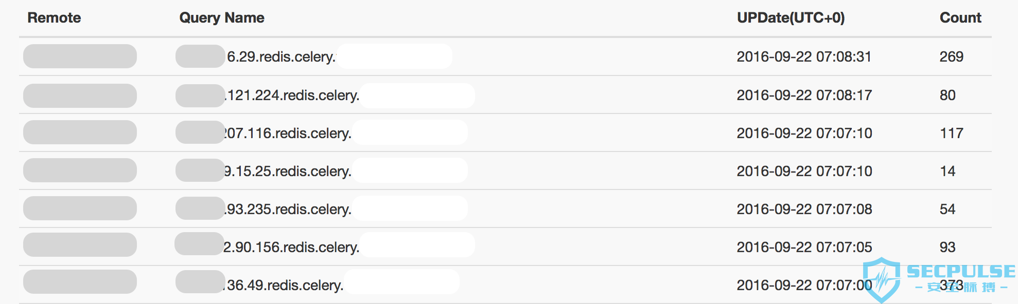Click the count value 117
The height and width of the screenshot is (304, 1018).
pyautogui.click(x=951, y=133)
